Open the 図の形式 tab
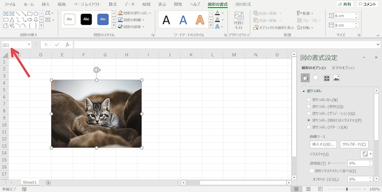Screen dimensions: 382x192 (243, 4)
